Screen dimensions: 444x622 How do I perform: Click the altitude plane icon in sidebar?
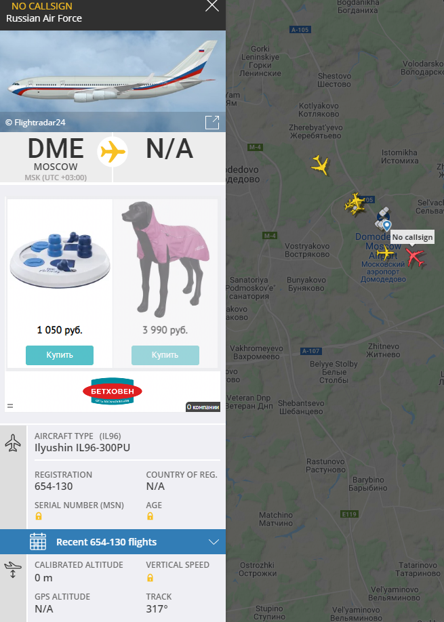(x=13, y=570)
